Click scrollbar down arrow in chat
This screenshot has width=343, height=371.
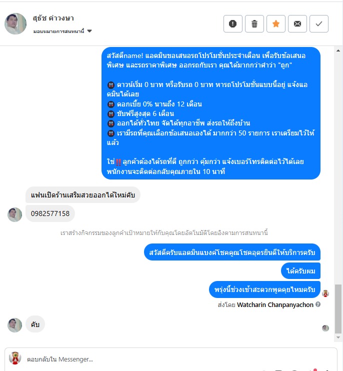(x=338, y=337)
